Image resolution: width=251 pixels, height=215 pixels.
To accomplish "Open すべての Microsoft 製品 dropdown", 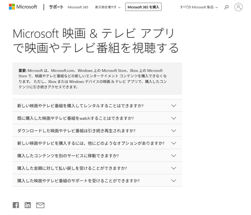I will (x=199, y=7).
